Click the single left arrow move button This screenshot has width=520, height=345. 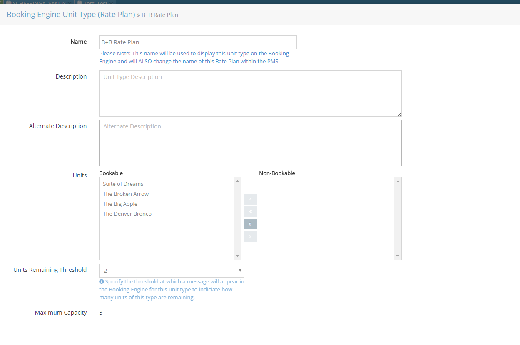click(250, 199)
